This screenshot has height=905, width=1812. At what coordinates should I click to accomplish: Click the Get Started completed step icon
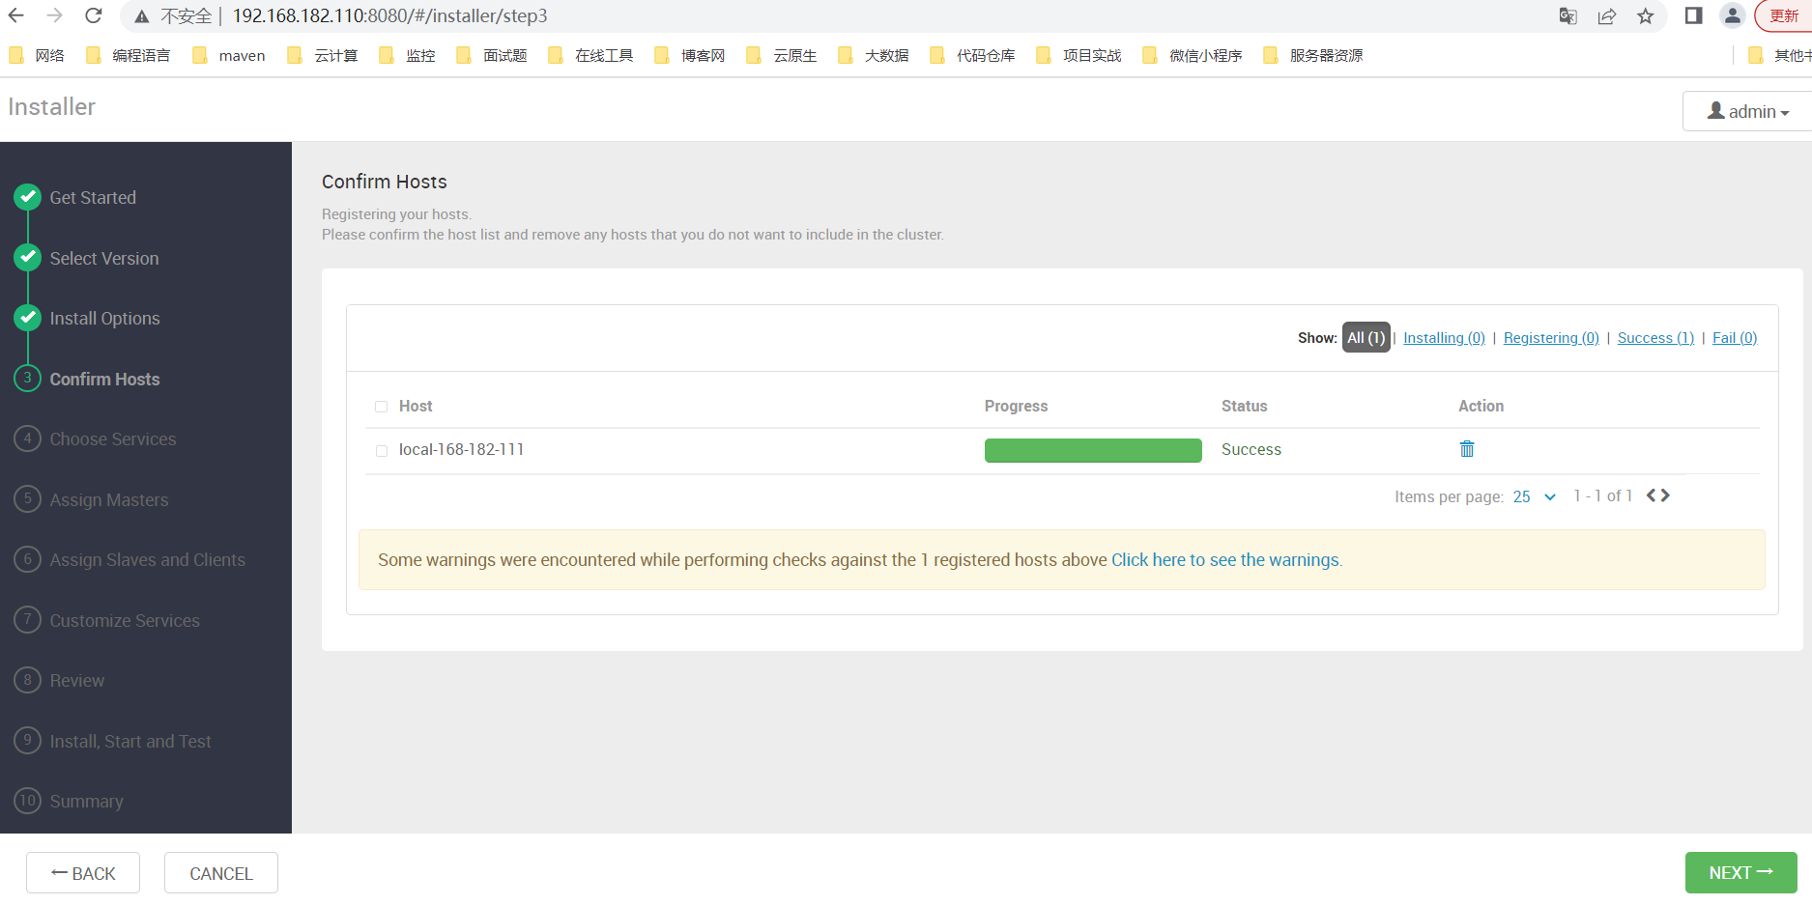(x=28, y=197)
